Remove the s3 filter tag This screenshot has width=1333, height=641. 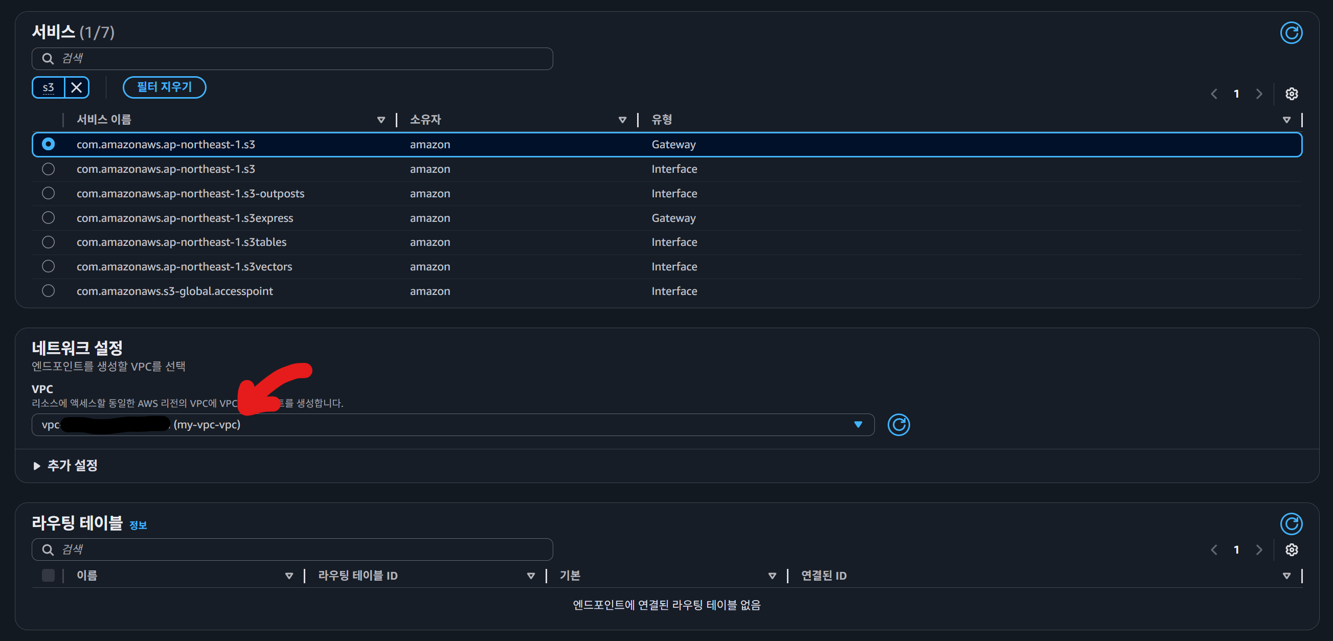[77, 87]
